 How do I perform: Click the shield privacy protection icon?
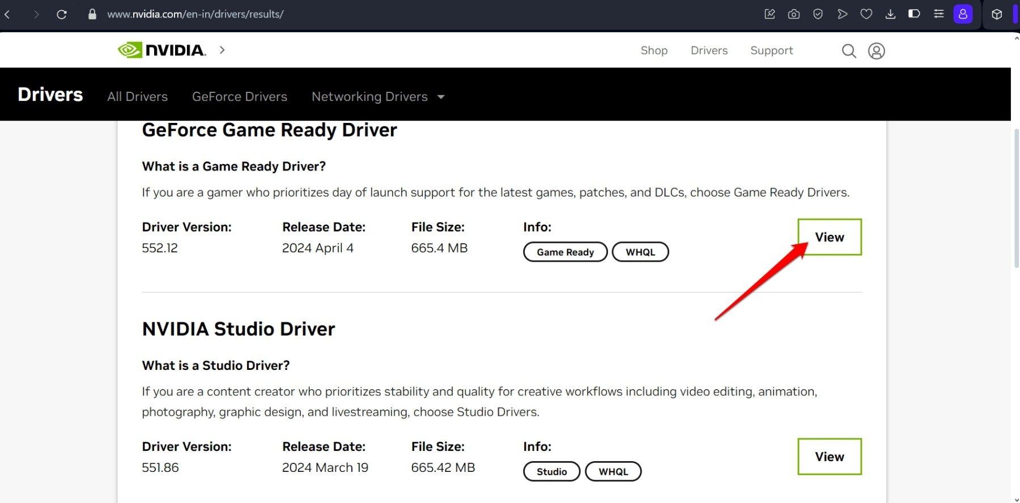818,14
